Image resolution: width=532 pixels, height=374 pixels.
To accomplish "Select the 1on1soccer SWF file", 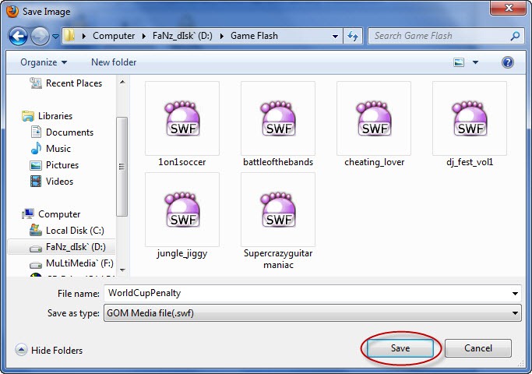I will pyautogui.click(x=182, y=124).
